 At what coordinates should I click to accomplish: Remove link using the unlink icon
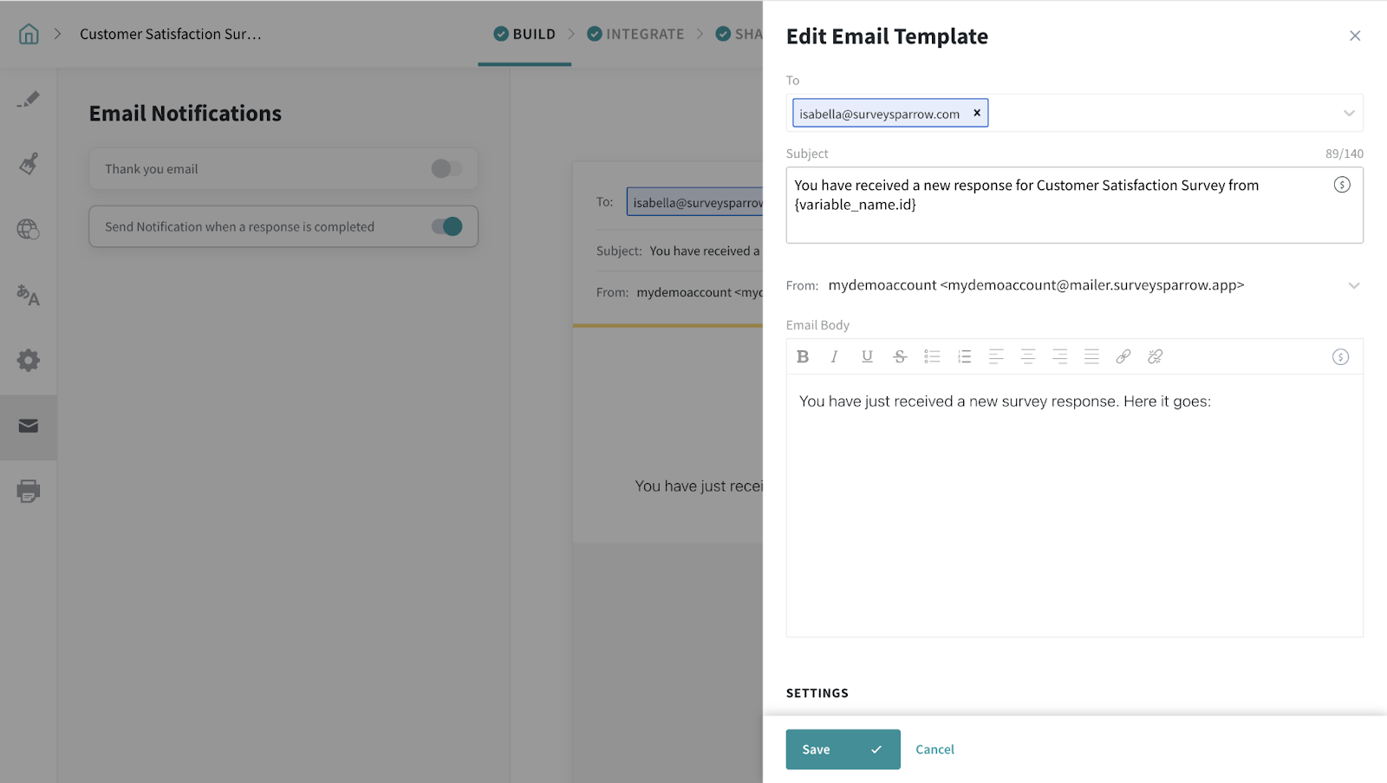point(1155,356)
